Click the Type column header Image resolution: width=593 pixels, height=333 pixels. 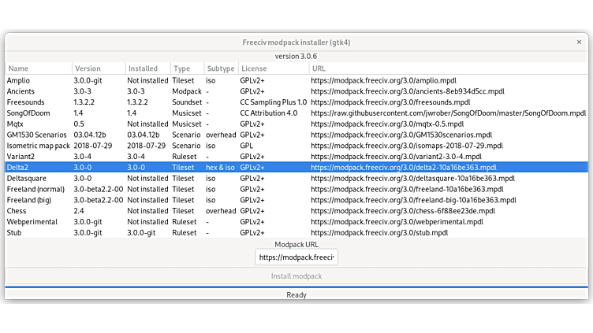(187, 68)
